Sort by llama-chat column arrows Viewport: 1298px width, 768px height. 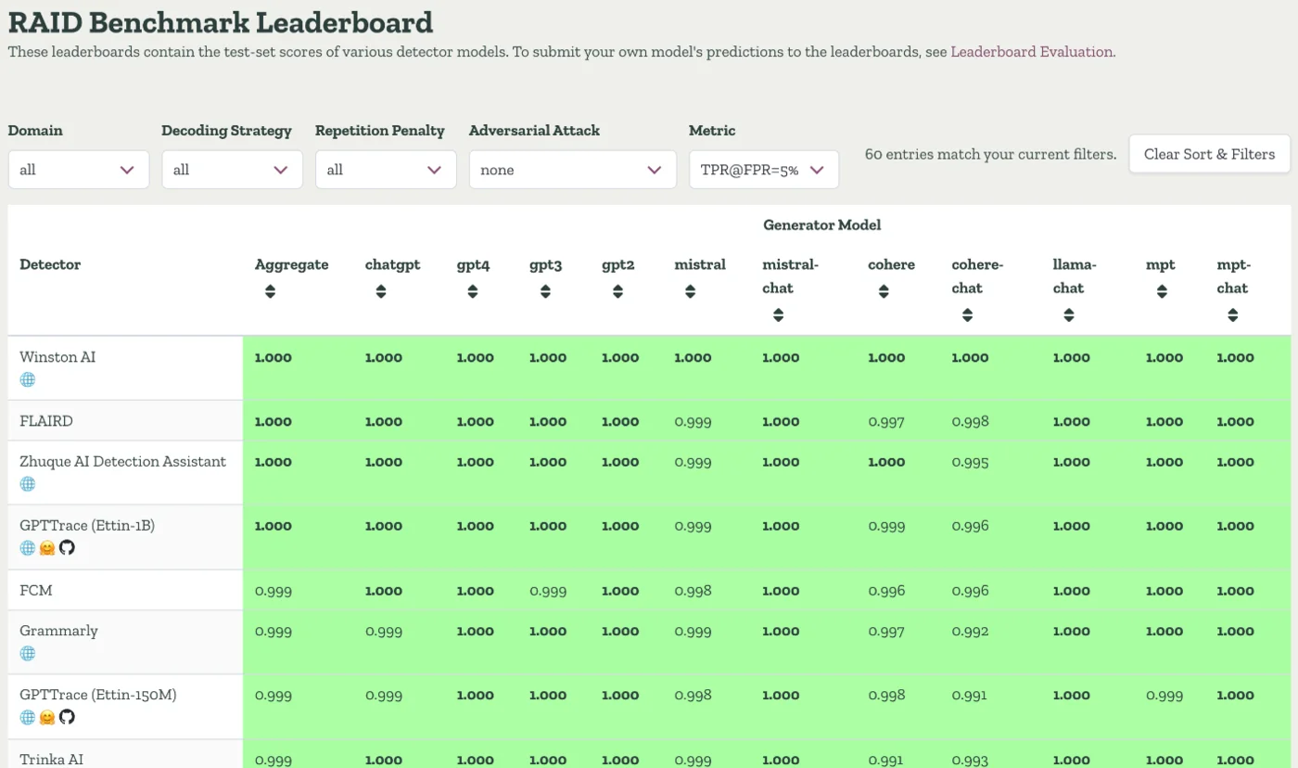point(1068,315)
